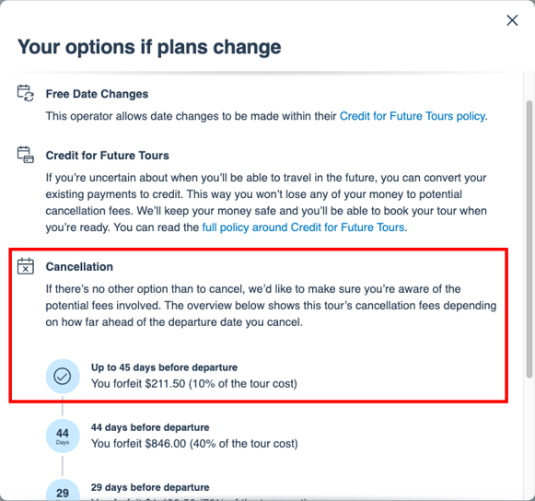Click '29 days before departure' label

pyautogui.click(x=150, y=487)
